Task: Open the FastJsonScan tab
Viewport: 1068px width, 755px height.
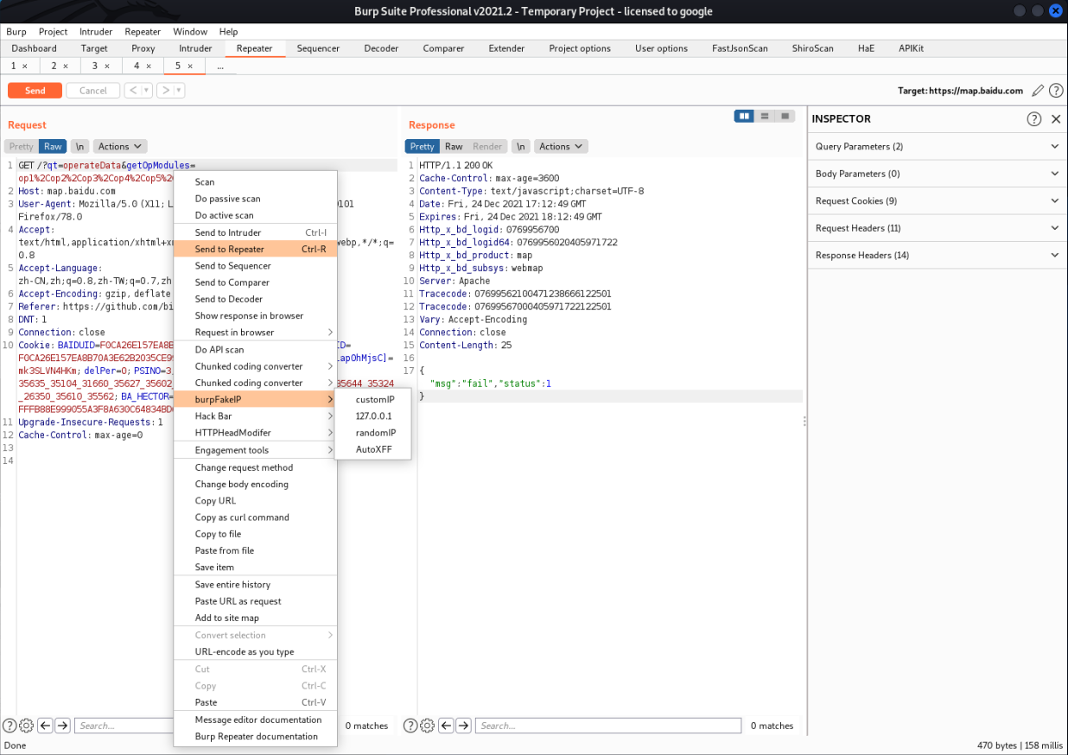Action: [740, 48]
